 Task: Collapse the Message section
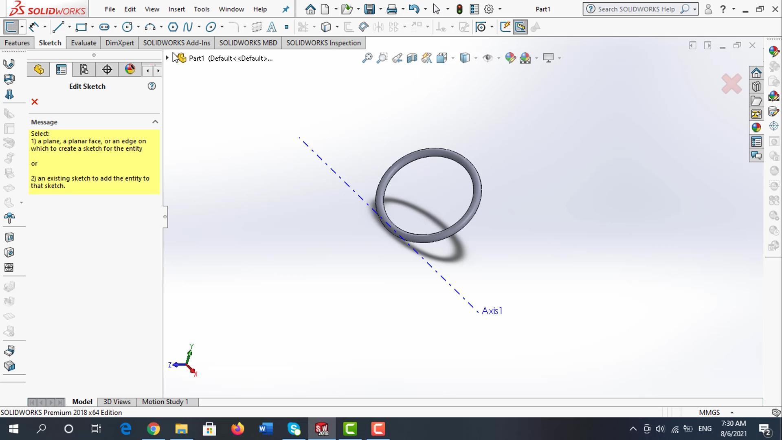click(x=155, y=122)
